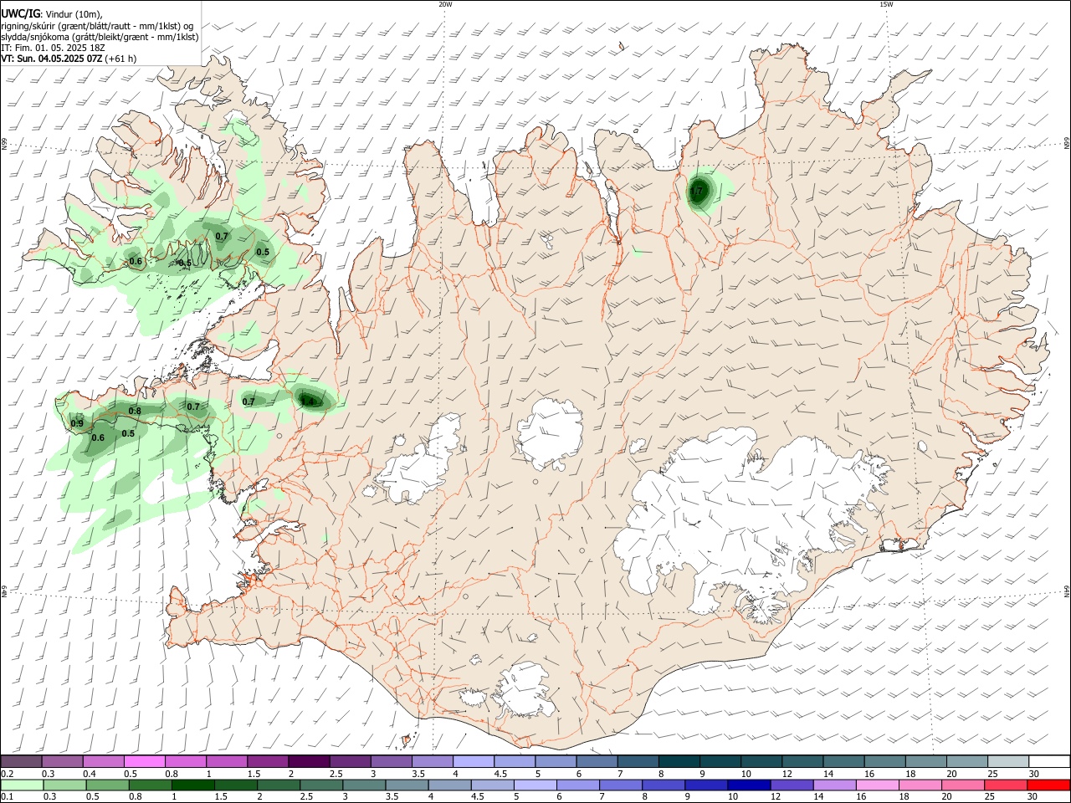Image resolution: width=1071 pixels, height=803 pixels.
Task: Click the 0.8 precipitation value on Snæfellsnes
Action: coord(135,411)
